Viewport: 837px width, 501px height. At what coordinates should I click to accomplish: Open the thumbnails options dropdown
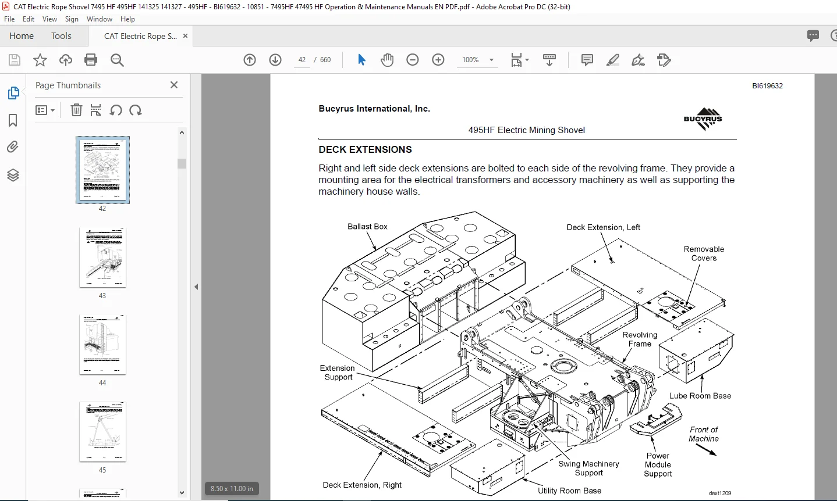click(x=45, y=110)
